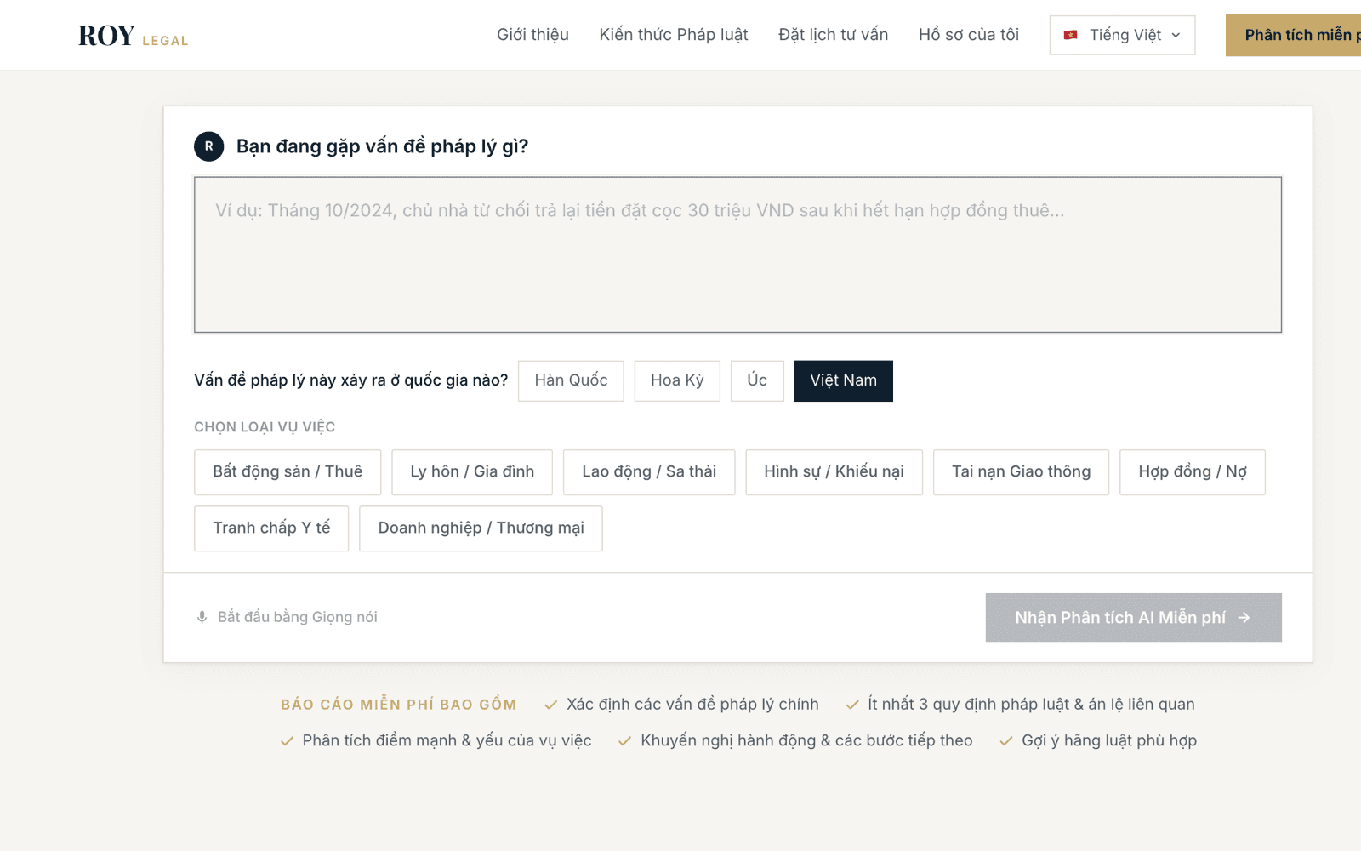Choose Hình sự / Khiếu nại category

coord(834,472)
